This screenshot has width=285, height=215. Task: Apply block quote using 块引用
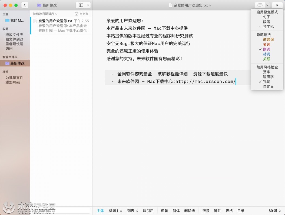coord(148,211)
